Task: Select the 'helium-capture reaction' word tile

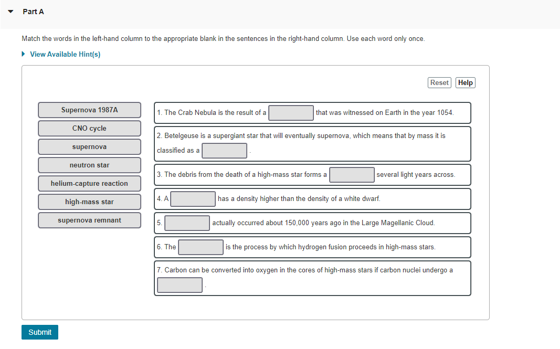Action: point(89,183)
